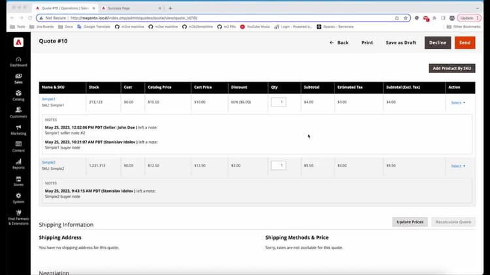The image size is (490, 275).
Task: Open the Marketing sidebar menu
Action: (x=18, y=130)
